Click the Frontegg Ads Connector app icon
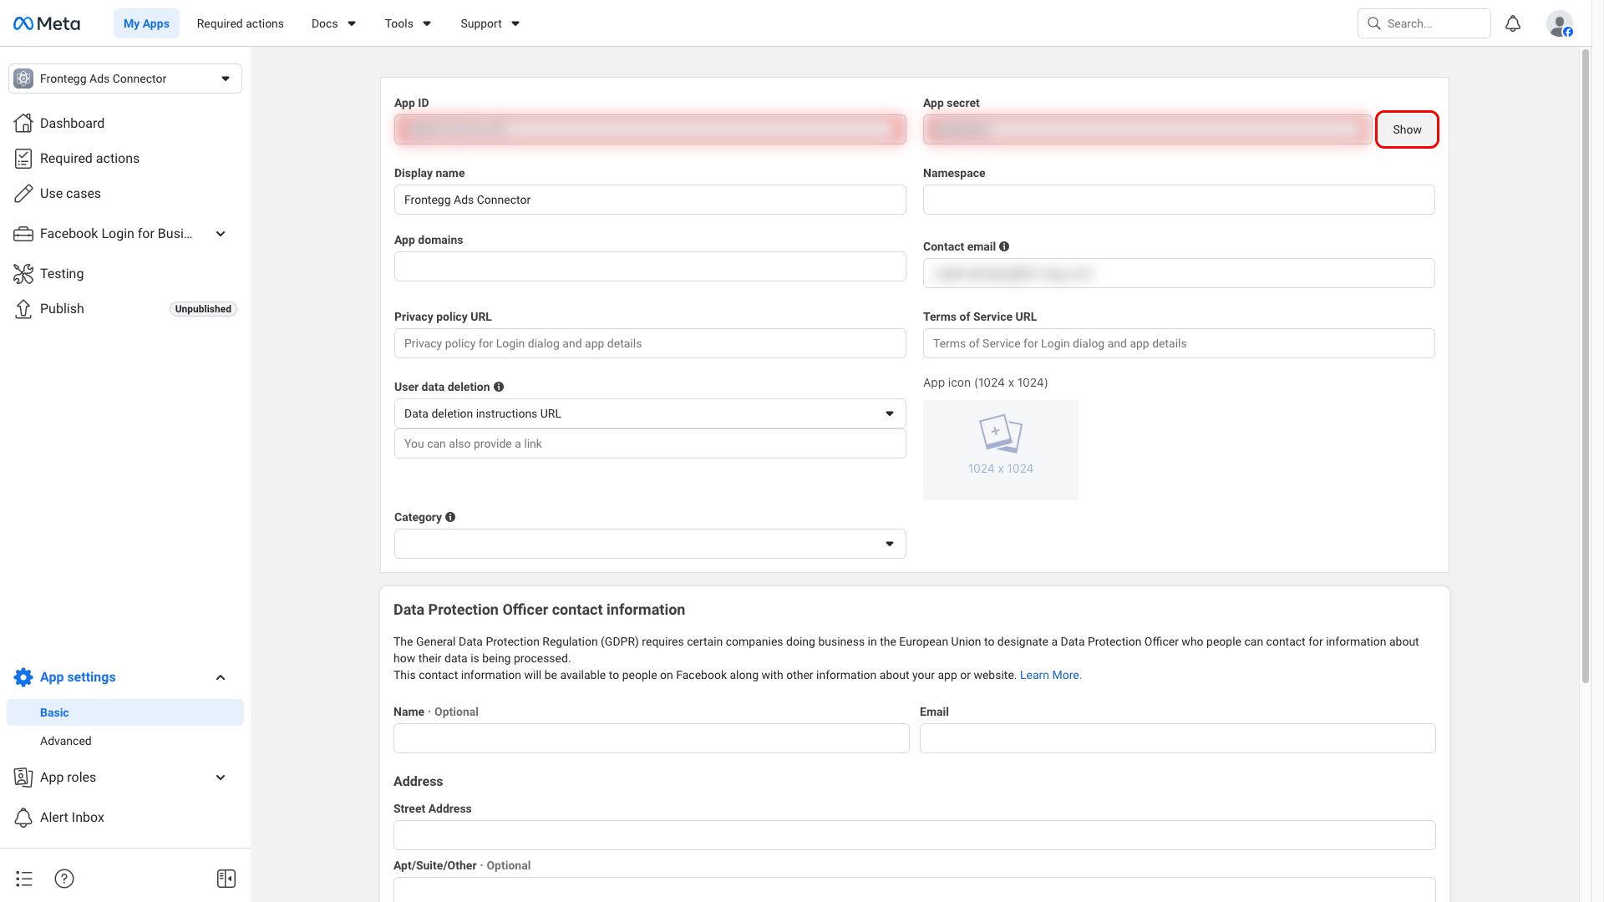 (x=23, y=79)
